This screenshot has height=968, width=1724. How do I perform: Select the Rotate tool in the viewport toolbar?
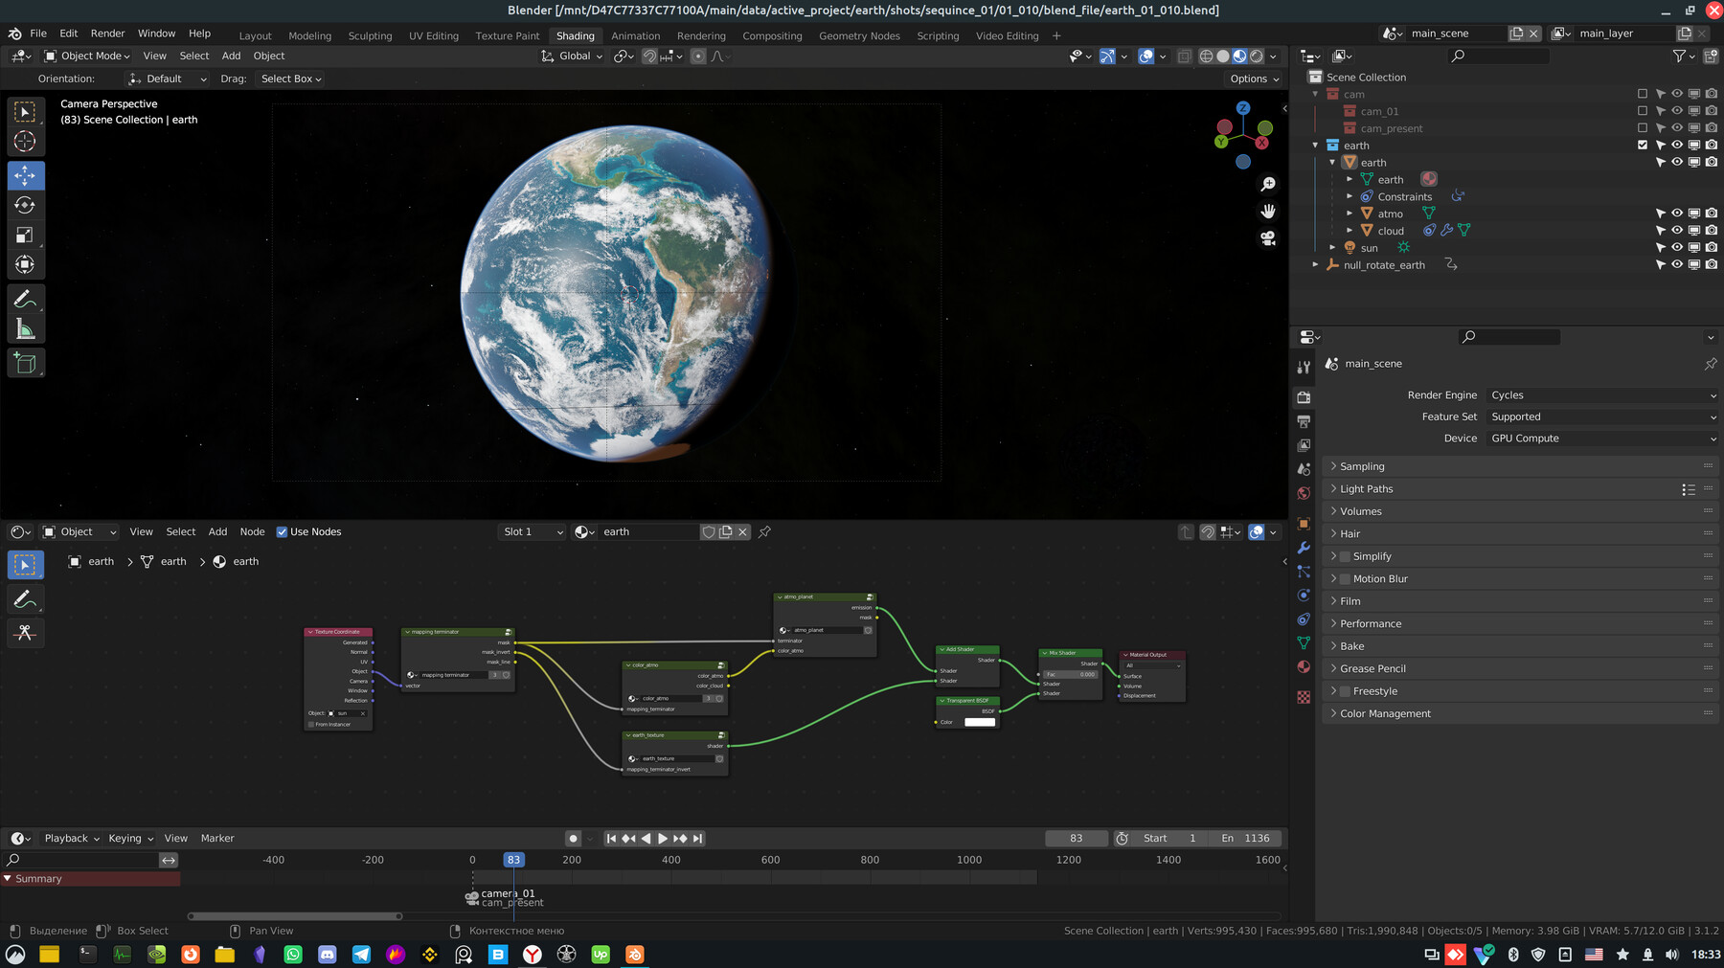[26, 205]
